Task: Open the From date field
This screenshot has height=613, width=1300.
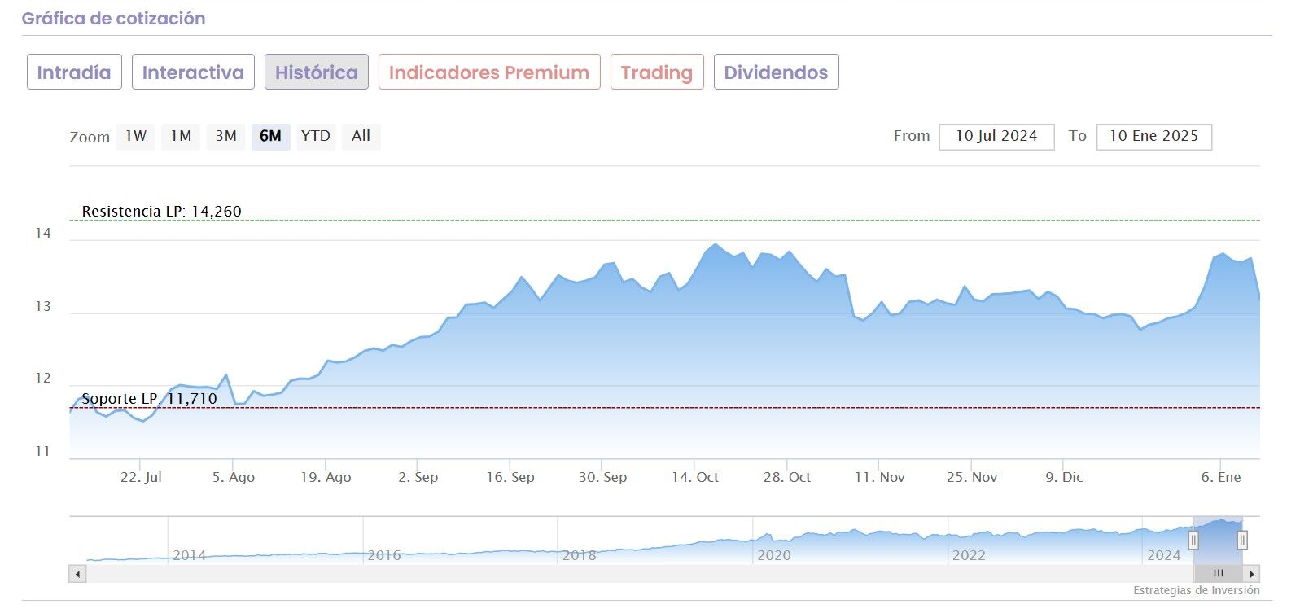Action: pos(996,136)
